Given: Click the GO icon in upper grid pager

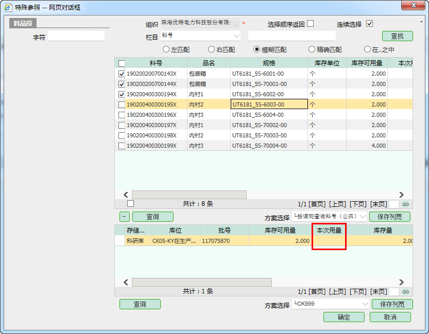Looking at the screenshot, I should (x=406, y=204).
